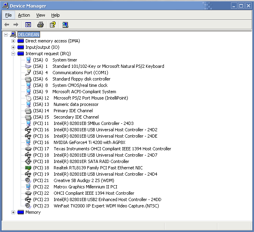Screen dimensions: 254x232
Task: Click the floppy disk controller icon
Action: click(28, 79)
